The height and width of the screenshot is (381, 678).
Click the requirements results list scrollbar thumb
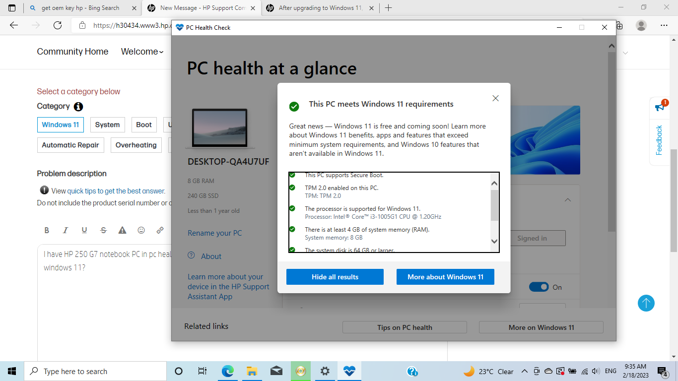click(x=494, y=204)
